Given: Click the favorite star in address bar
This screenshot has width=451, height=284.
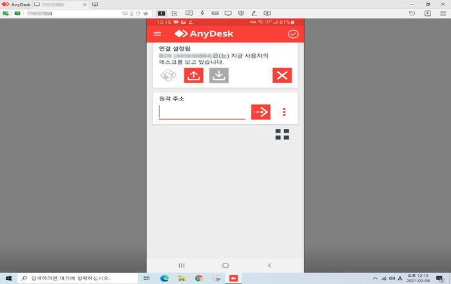Looking at the screenshot, I should (x=146, y=14).
